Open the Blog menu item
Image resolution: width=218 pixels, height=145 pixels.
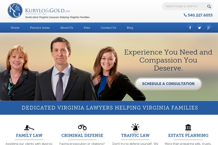point(130,28)
